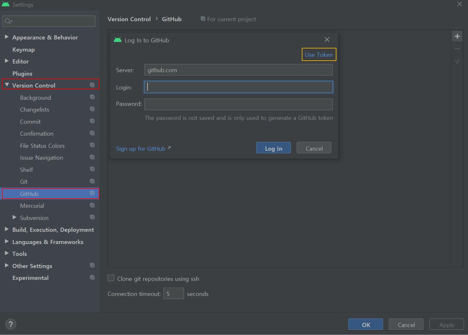468x335 pixels.
Task: Expand Languages & Frameworks section
Action: coord(6,241)
